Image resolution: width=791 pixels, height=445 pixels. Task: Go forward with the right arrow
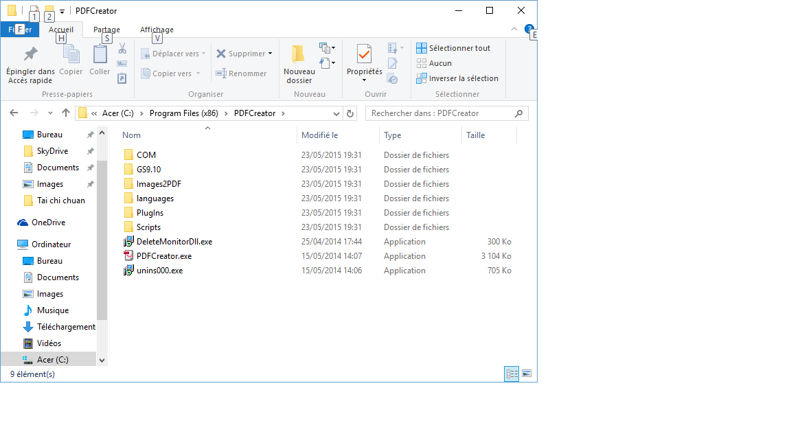point(34,113)
